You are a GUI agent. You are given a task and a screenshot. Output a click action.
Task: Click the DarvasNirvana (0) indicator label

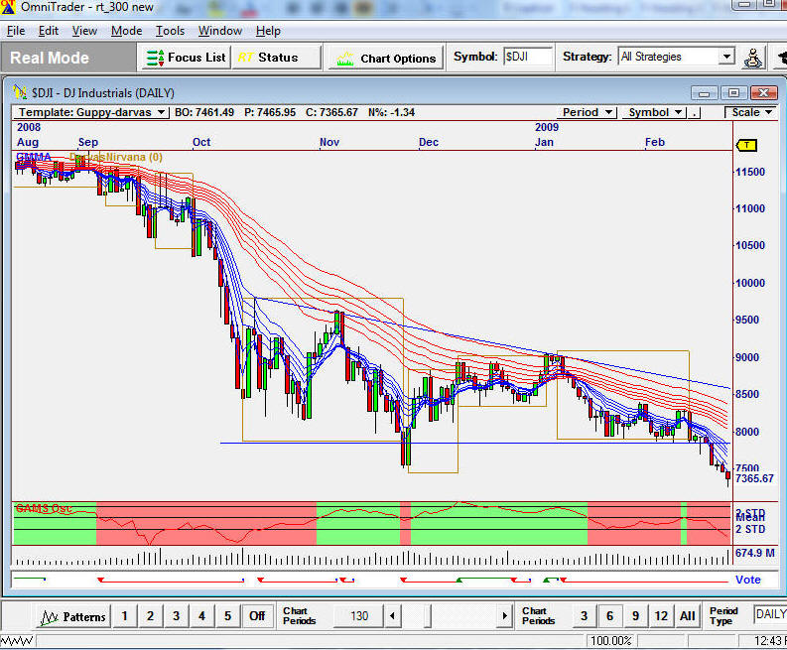[x=116, y=157]
